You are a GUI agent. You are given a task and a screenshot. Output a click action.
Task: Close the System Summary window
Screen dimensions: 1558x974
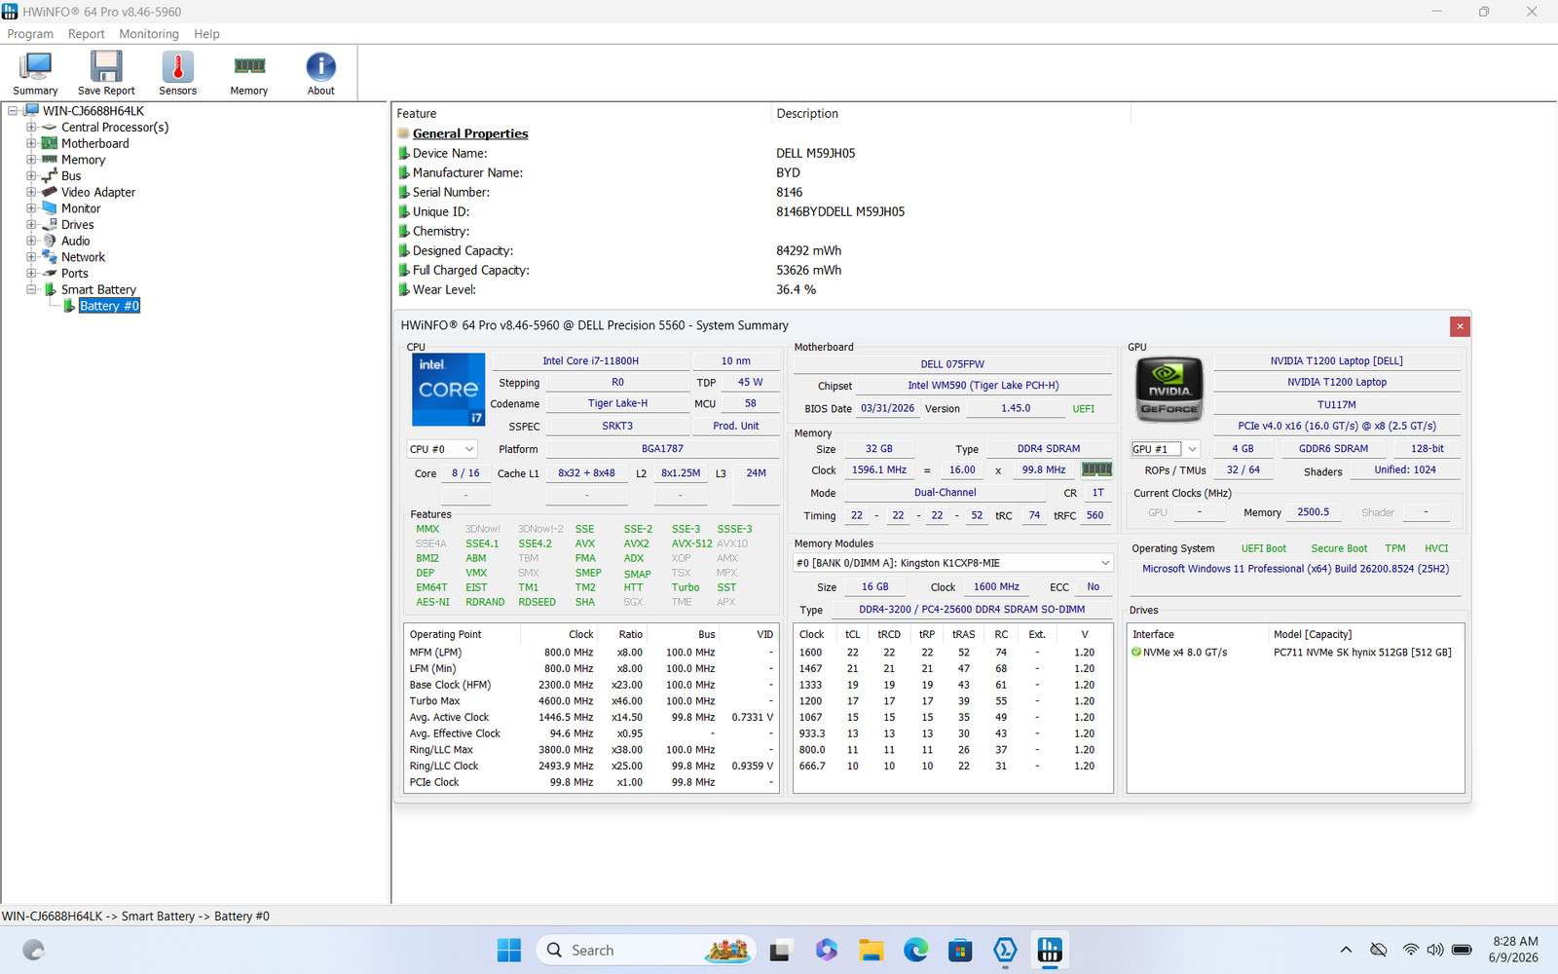click(x=1459, y=326)
